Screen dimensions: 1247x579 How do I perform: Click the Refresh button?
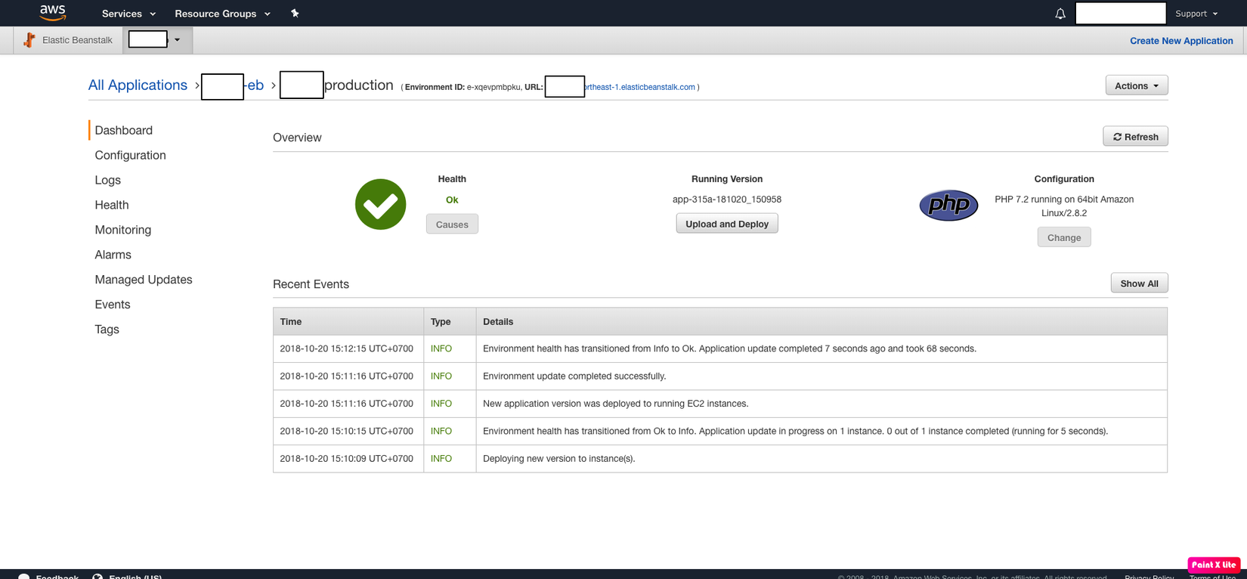[x=1135, y=136]
